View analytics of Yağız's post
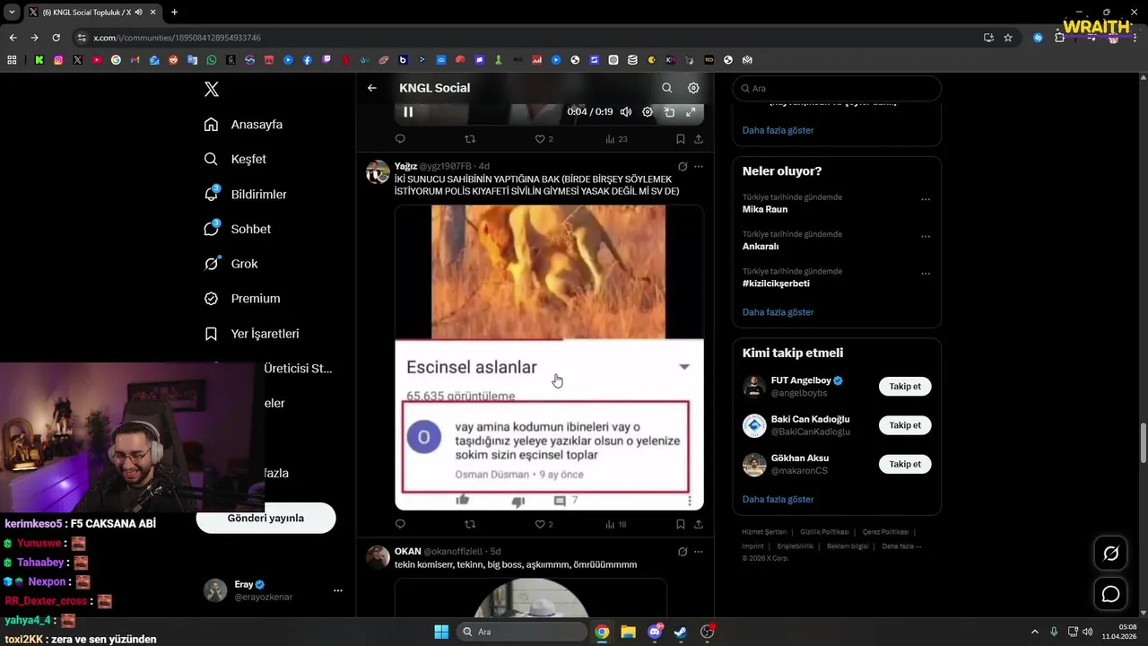This screenshot has height=646, width=1148. (x=616, y=524)
